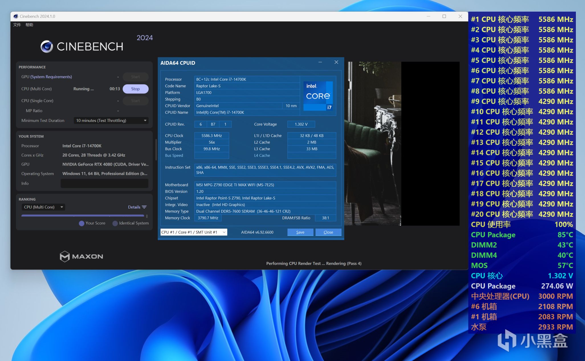Toggle the Your Score legend dot
585x361 pixels.
pos(81,223)
